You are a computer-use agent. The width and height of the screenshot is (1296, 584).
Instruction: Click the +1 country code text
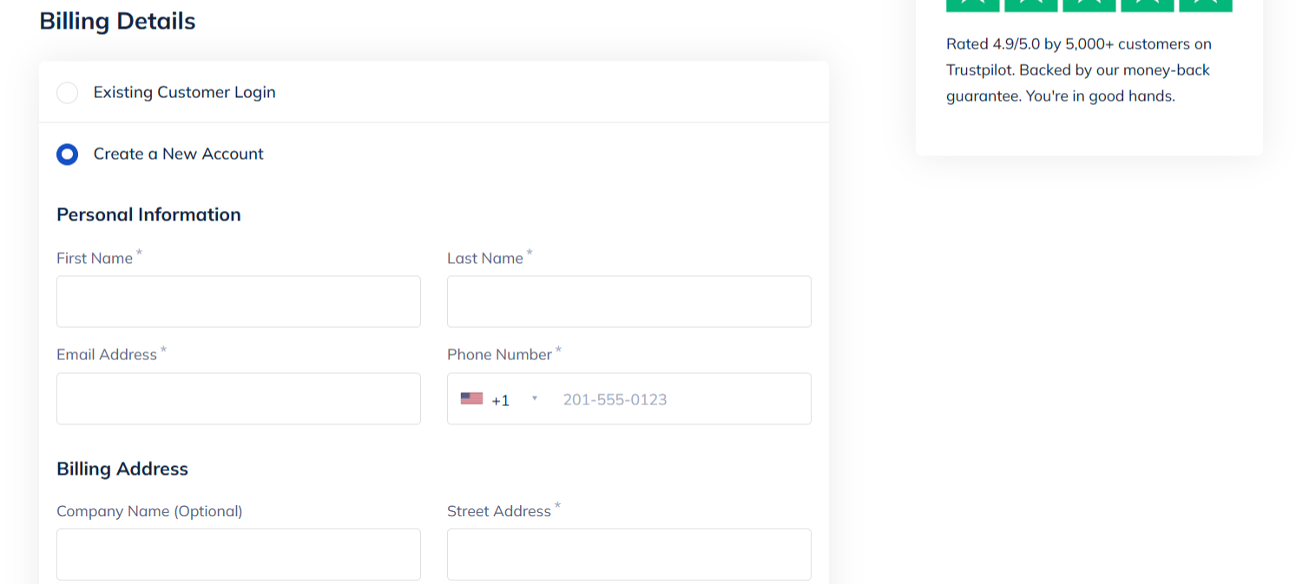pyautogui.click(x=501, y=400)
